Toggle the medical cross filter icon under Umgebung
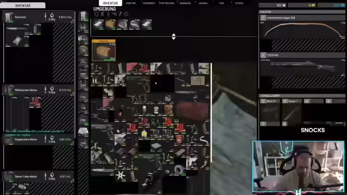347x195 pixels. 126,14
